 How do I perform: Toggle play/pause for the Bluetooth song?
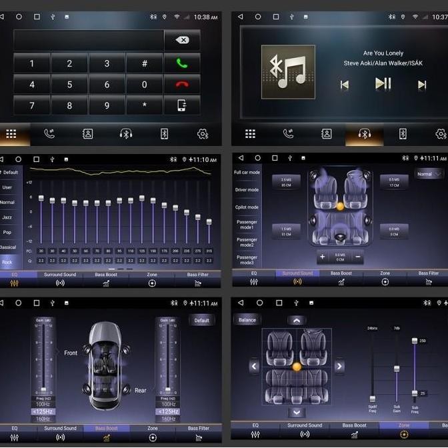(383, 84)
